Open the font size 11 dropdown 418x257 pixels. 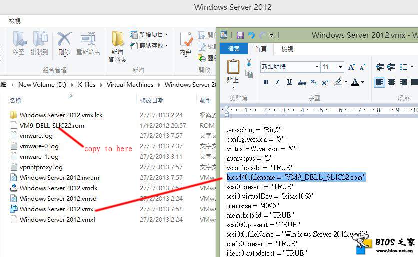[x=341, y=67]
